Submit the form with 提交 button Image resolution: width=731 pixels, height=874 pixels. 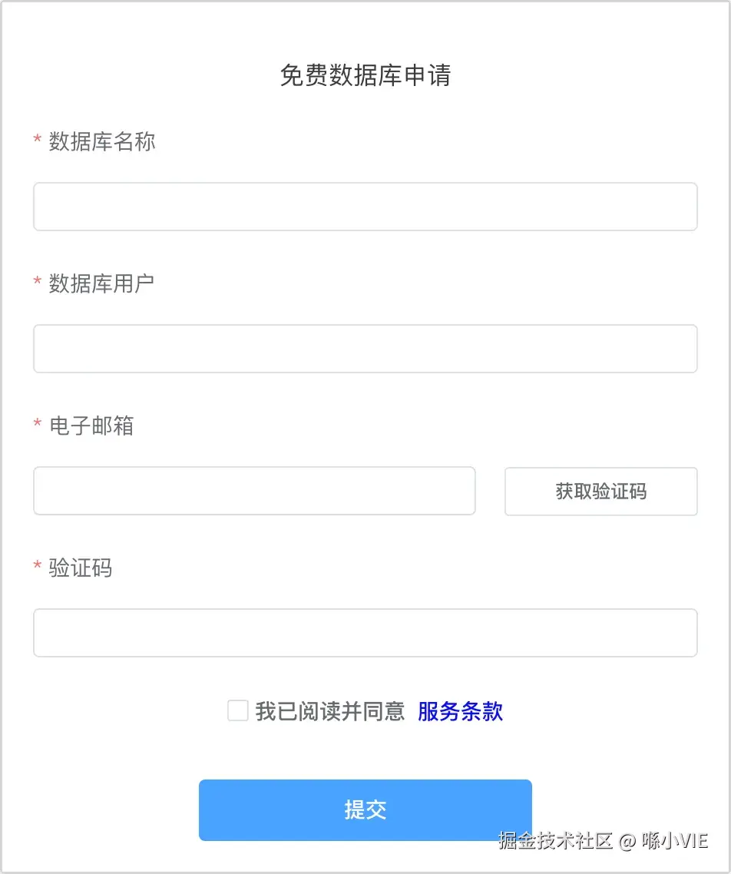(x=365, y=809)
